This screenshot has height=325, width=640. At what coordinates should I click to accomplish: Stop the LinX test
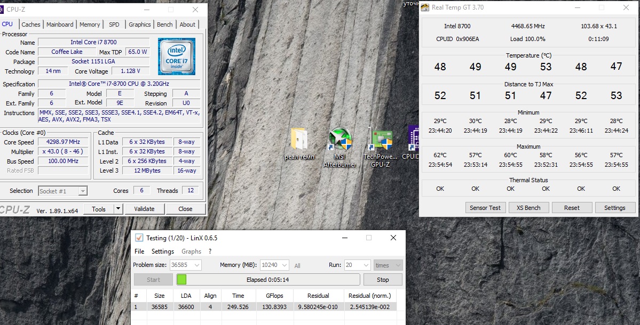point(382,280)
